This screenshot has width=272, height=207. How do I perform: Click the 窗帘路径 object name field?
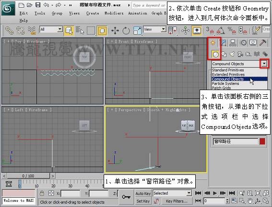pos(235,141)
